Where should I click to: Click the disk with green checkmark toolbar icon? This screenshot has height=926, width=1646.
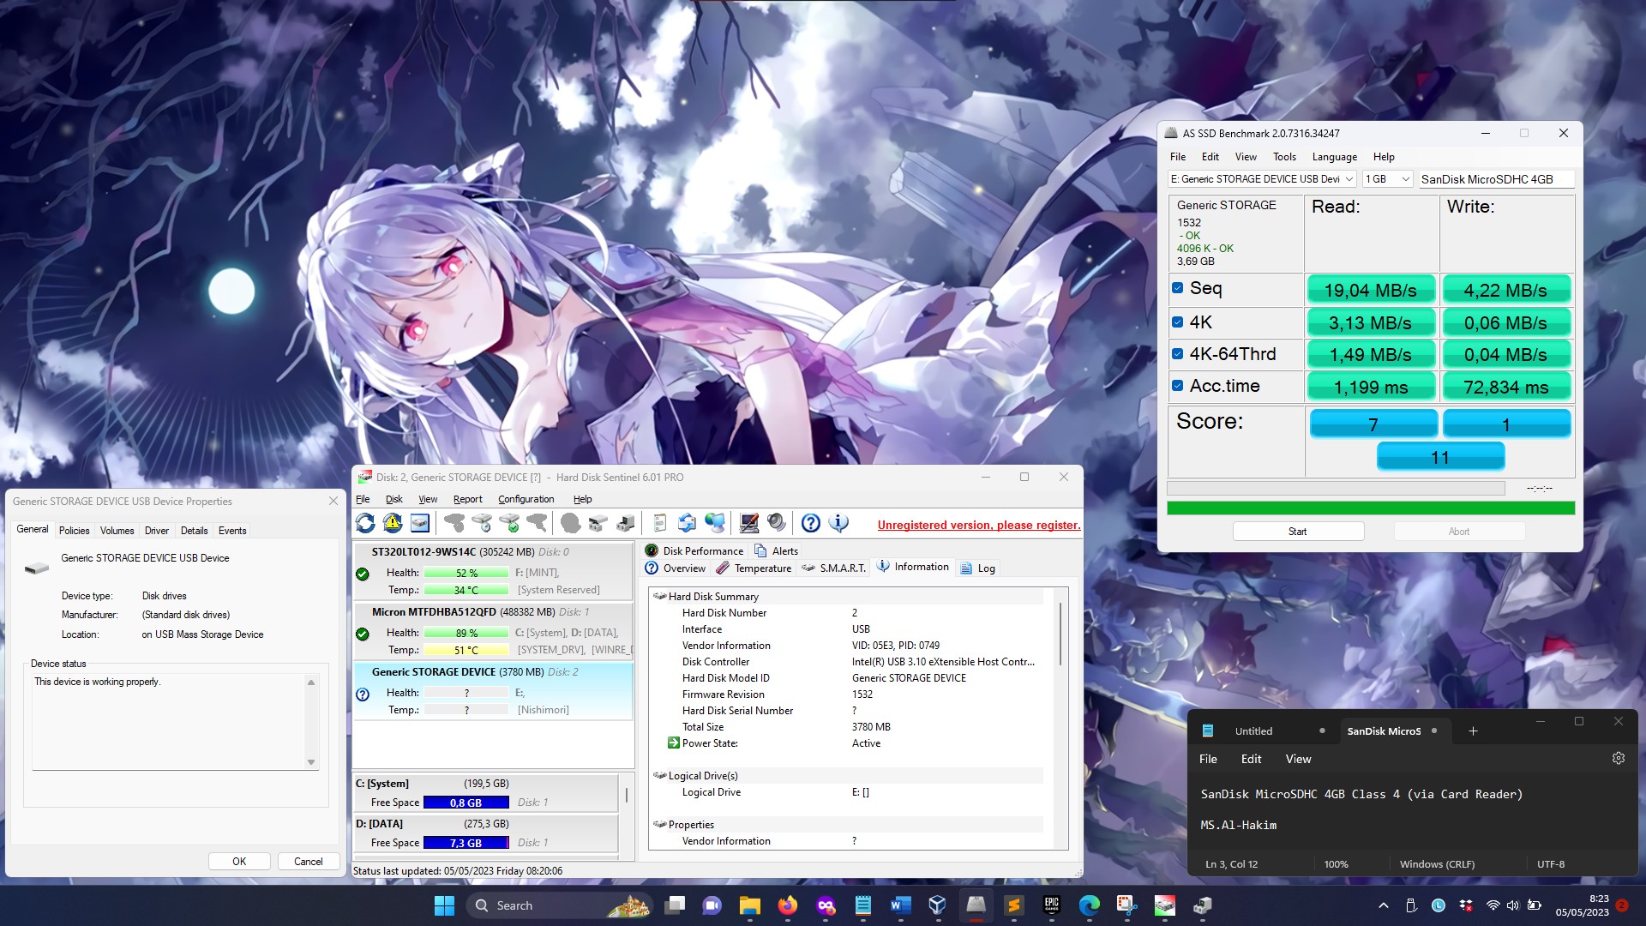pyautogui.click(x=509, y=522)
